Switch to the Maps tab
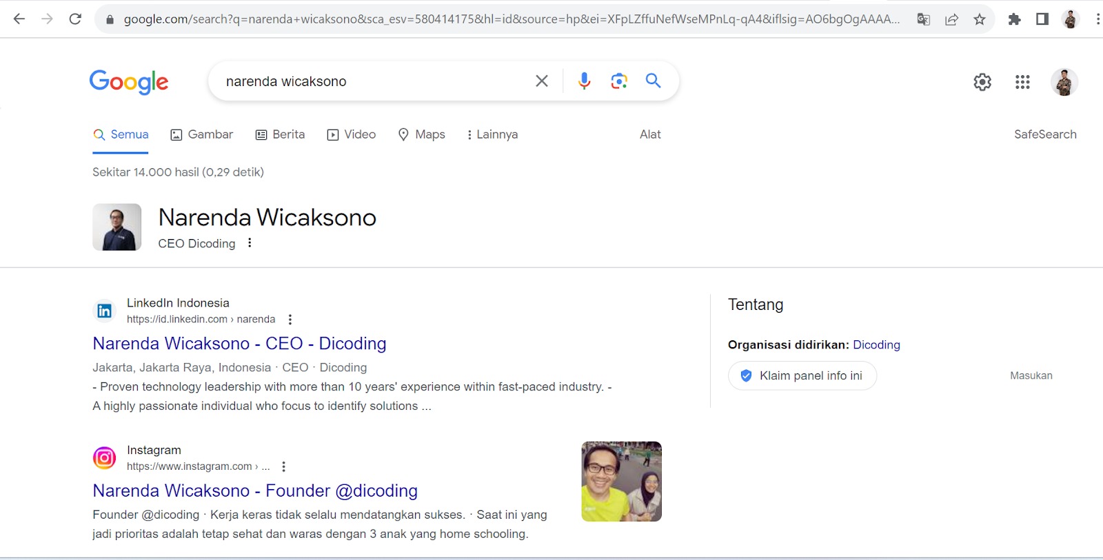1103x560 pixels. tap(422, 134)
